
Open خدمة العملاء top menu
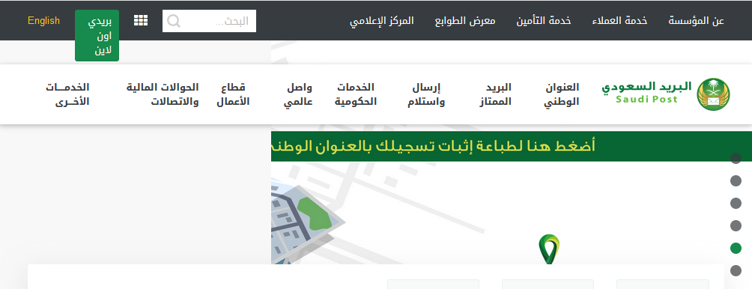tap(619, 21)
